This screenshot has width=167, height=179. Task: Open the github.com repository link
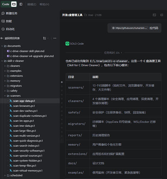(130, 28)
